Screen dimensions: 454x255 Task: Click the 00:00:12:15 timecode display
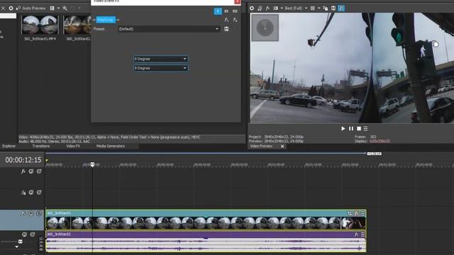pyautogui.click(x=23, y=160)
